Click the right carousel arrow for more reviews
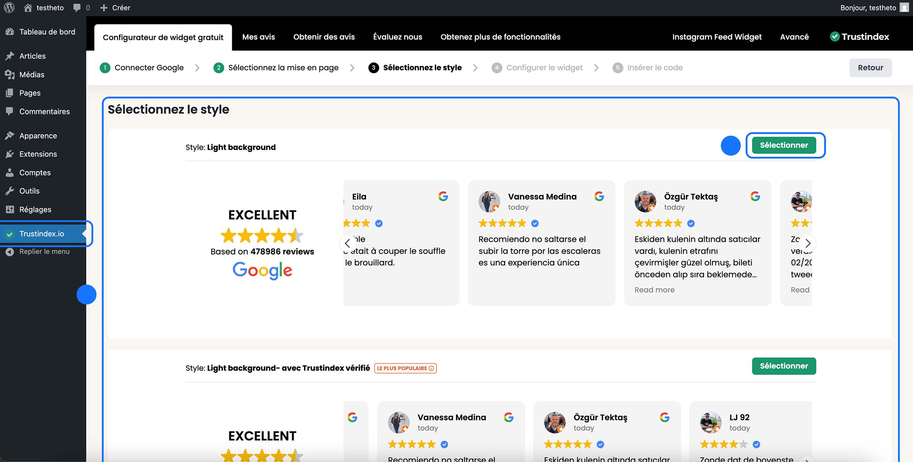 pos(808,243)
